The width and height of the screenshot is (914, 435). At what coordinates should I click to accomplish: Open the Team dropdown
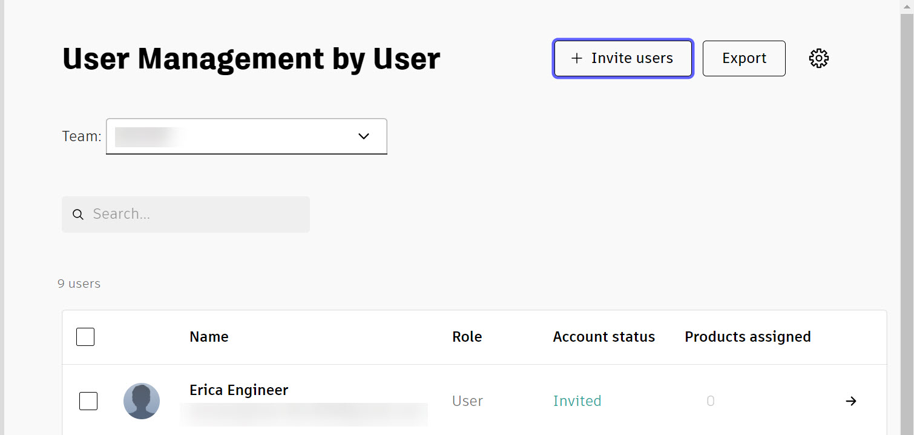246,136
